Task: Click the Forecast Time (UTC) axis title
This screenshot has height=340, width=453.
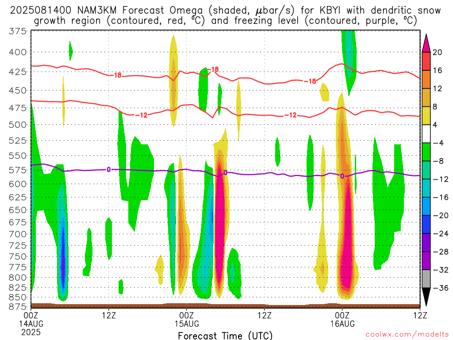Action: coord(225,336)
